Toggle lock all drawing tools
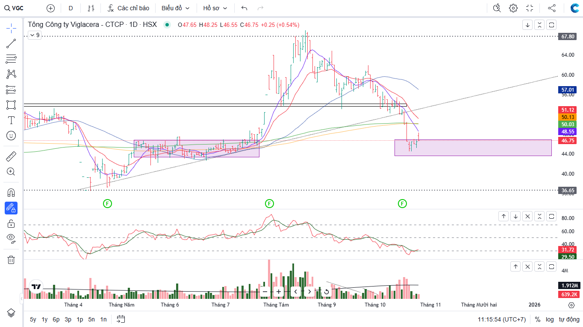 click(11, 223)
